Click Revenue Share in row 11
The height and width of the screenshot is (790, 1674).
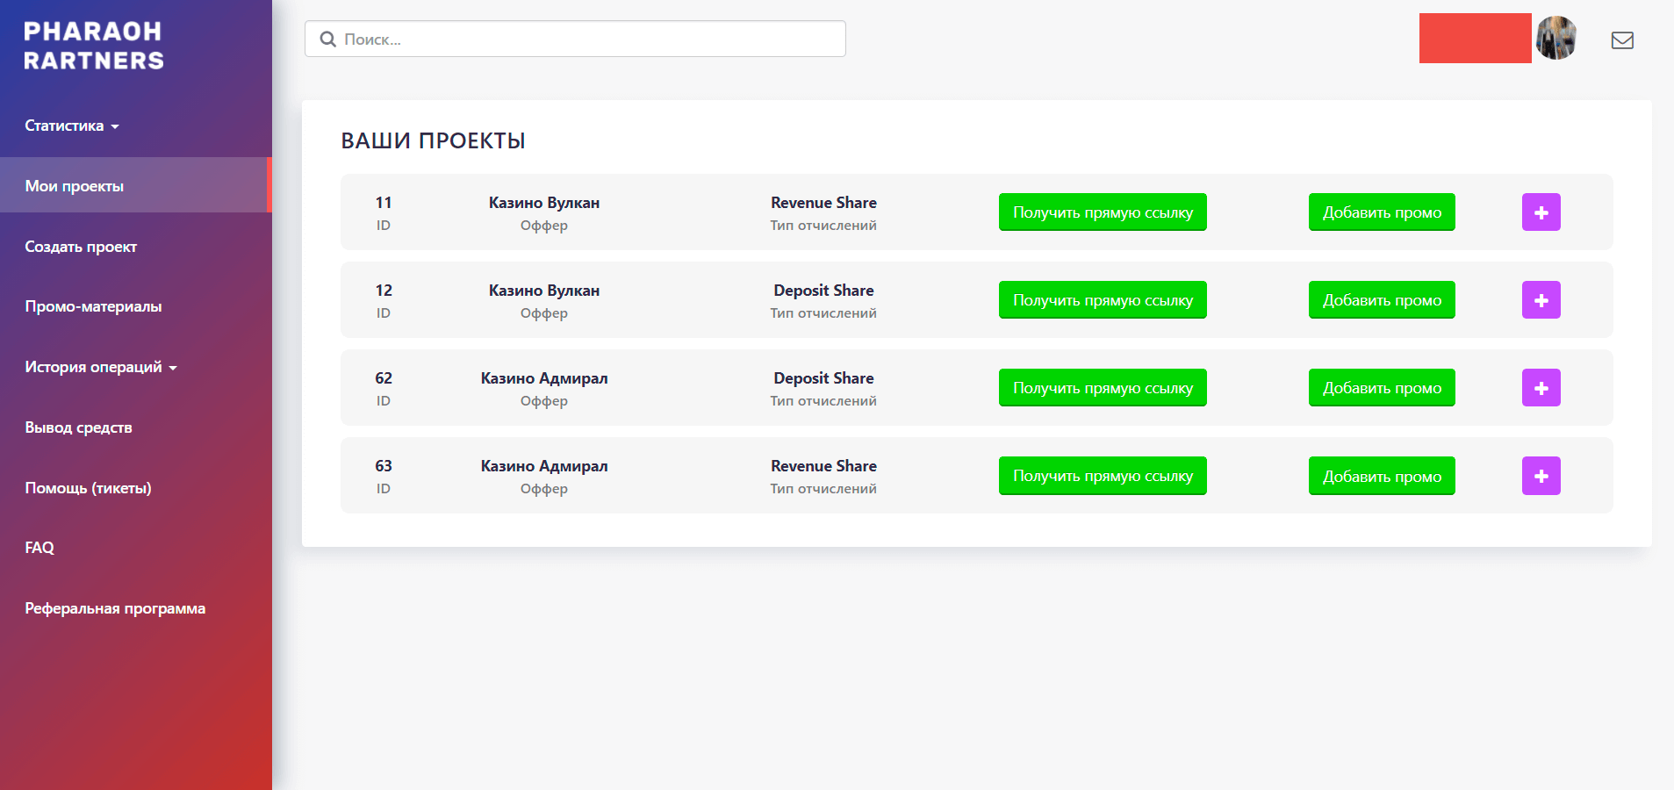point(823,203)
